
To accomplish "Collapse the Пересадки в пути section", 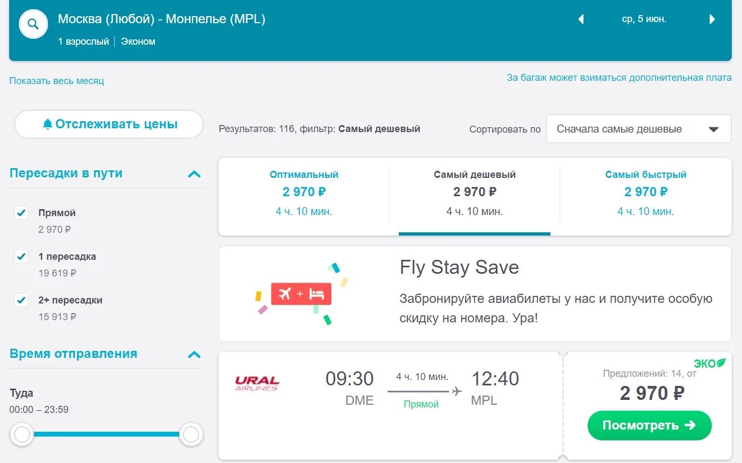I will (x=194, y=174).
